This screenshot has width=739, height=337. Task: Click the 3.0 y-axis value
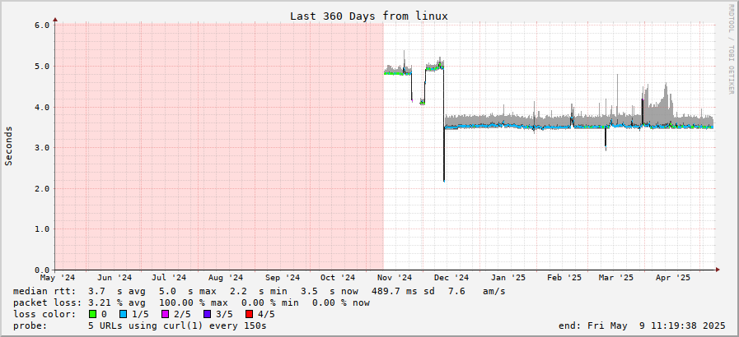coord(42,148)
